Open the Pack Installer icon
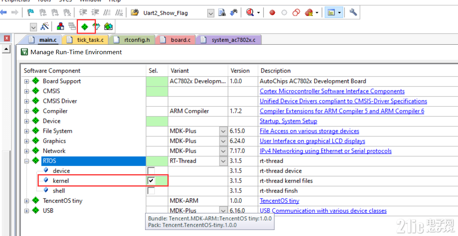 click(x=108, y=27)
